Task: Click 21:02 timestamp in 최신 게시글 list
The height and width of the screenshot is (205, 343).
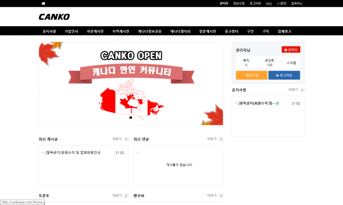Action: pyautogui.click(x=120, y=153)
